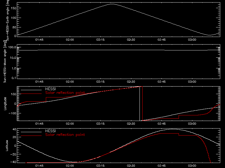The width and height of the screenshot is (225, 168).
Task: Click 01:45 label under Earth angle plot
Action: pos(39,39)
